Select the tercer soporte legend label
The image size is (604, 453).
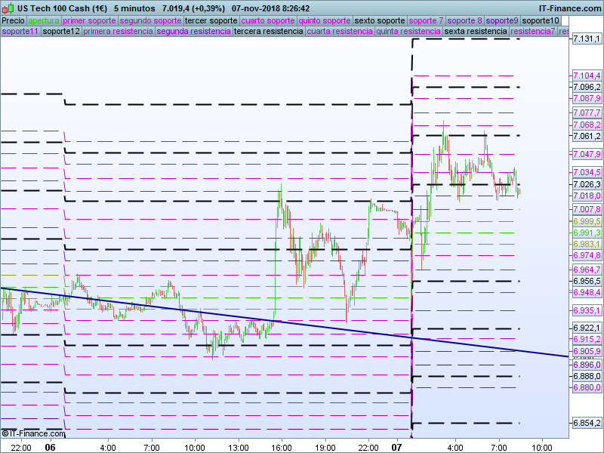(x=211, y=20)
